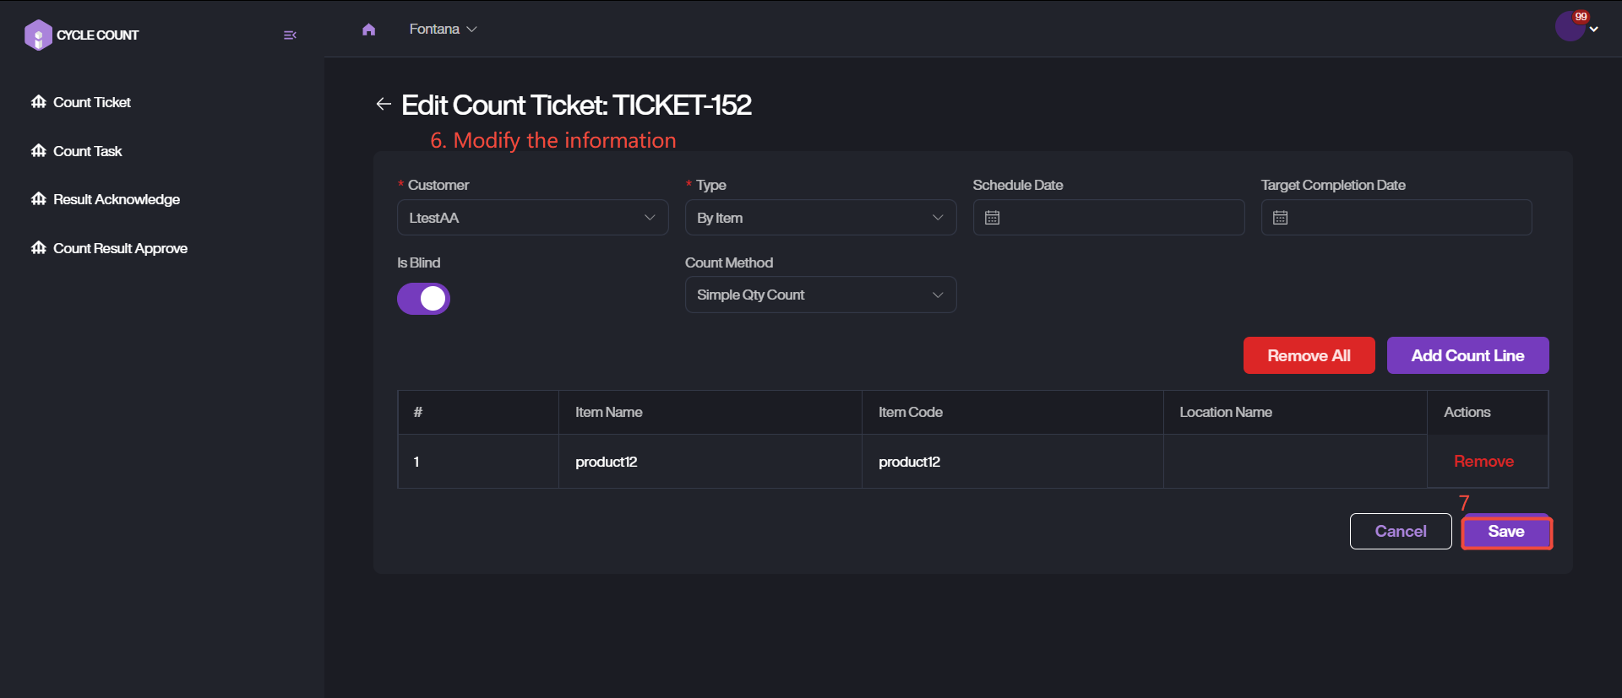Viewport: 1622px width, 698px height.
Task: Open the Customer dropdown showing LtestAA
Action: coord(532,218)
